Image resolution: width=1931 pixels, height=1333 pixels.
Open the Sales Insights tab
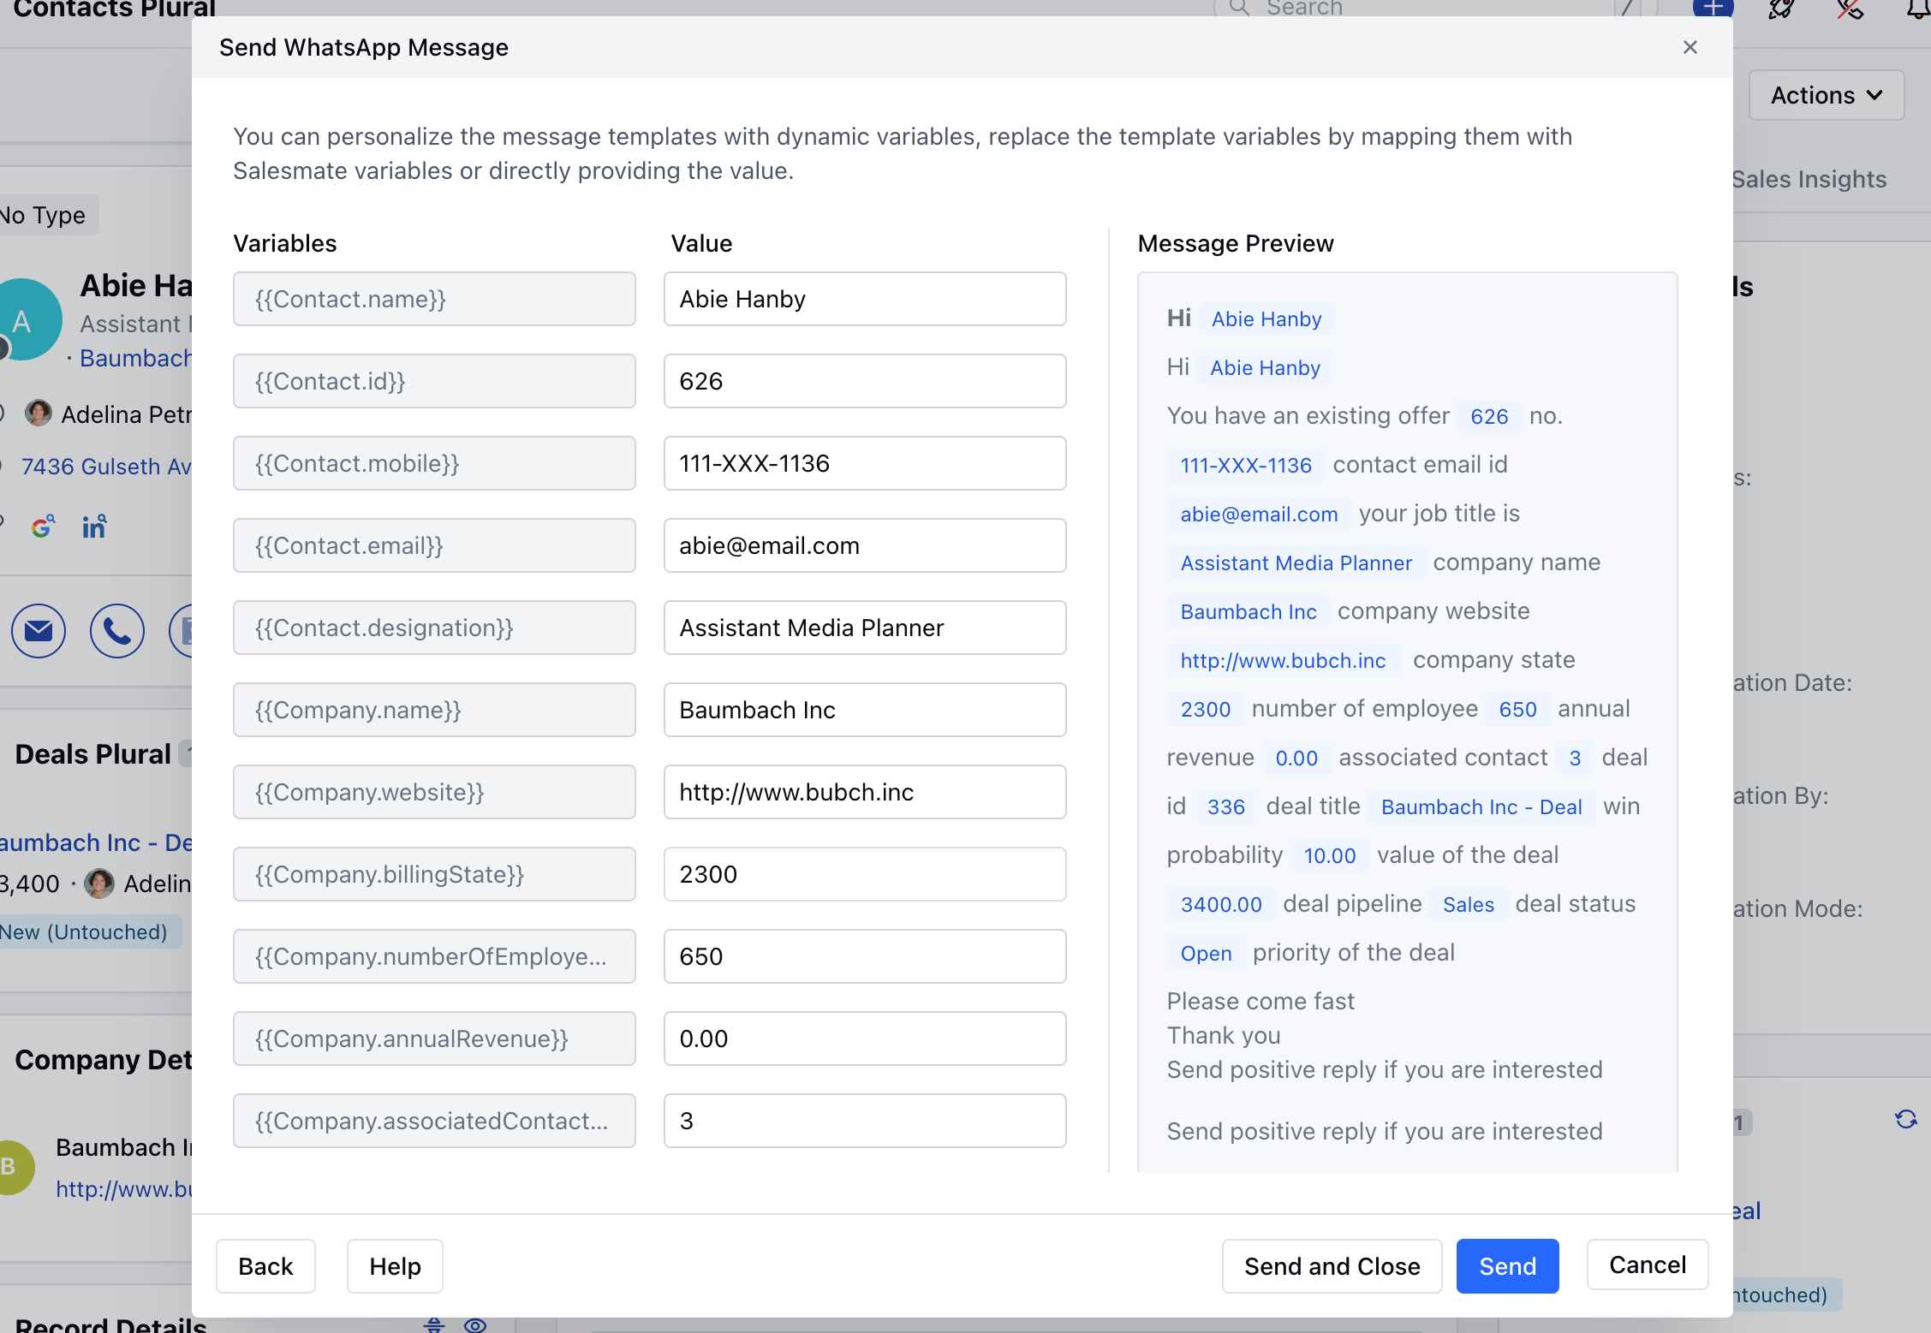point(1809,180)
